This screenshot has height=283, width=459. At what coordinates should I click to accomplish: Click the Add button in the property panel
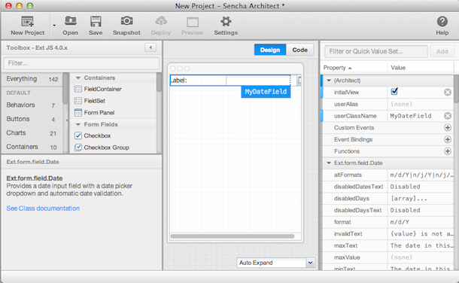[x=442, y=51]
